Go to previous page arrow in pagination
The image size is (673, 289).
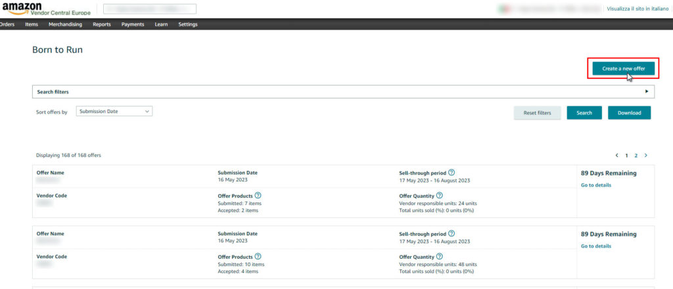[x=616, y=155]
